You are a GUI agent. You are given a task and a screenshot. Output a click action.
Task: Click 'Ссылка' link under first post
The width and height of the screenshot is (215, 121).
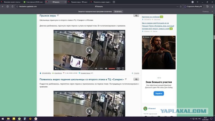(x=136, y=73)
